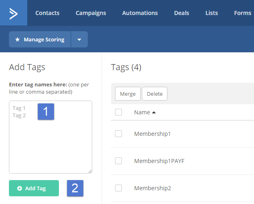Select the Membership1 tag name
Screen dimensions: 254x204
[x=152, y=134]
